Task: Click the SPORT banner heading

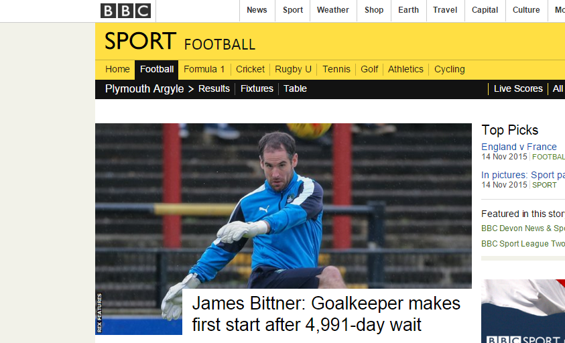Action: pos(140,41)
